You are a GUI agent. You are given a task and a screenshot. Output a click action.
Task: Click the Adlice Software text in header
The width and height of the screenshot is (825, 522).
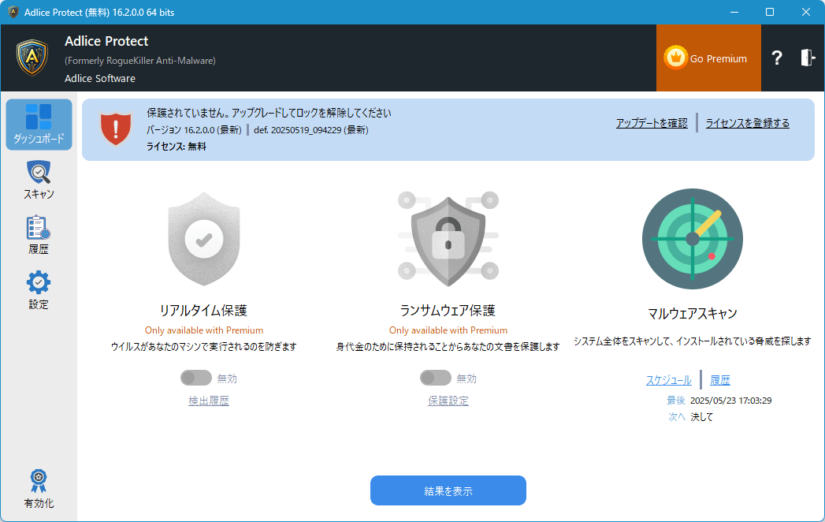(100, 79)
